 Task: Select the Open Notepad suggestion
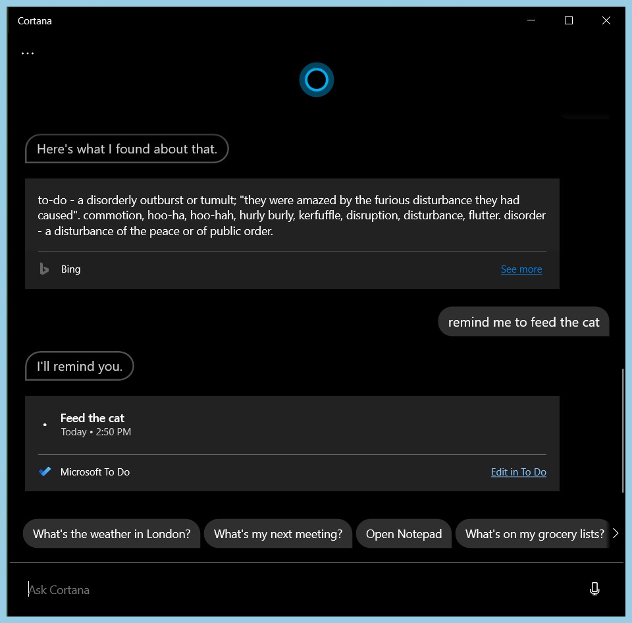[x=404, y=533]
